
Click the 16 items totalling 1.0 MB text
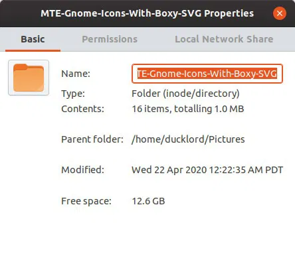coord(188,109)
